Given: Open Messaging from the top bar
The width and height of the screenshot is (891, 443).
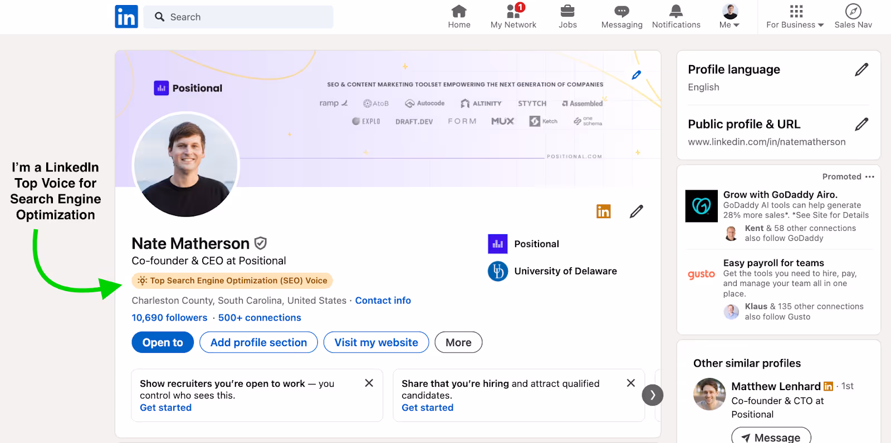Looking at the screenshot, I should [x=621, y=17].
